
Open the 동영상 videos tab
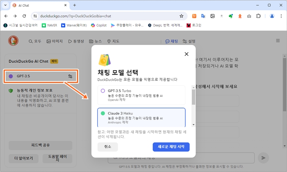pos(76,41)
